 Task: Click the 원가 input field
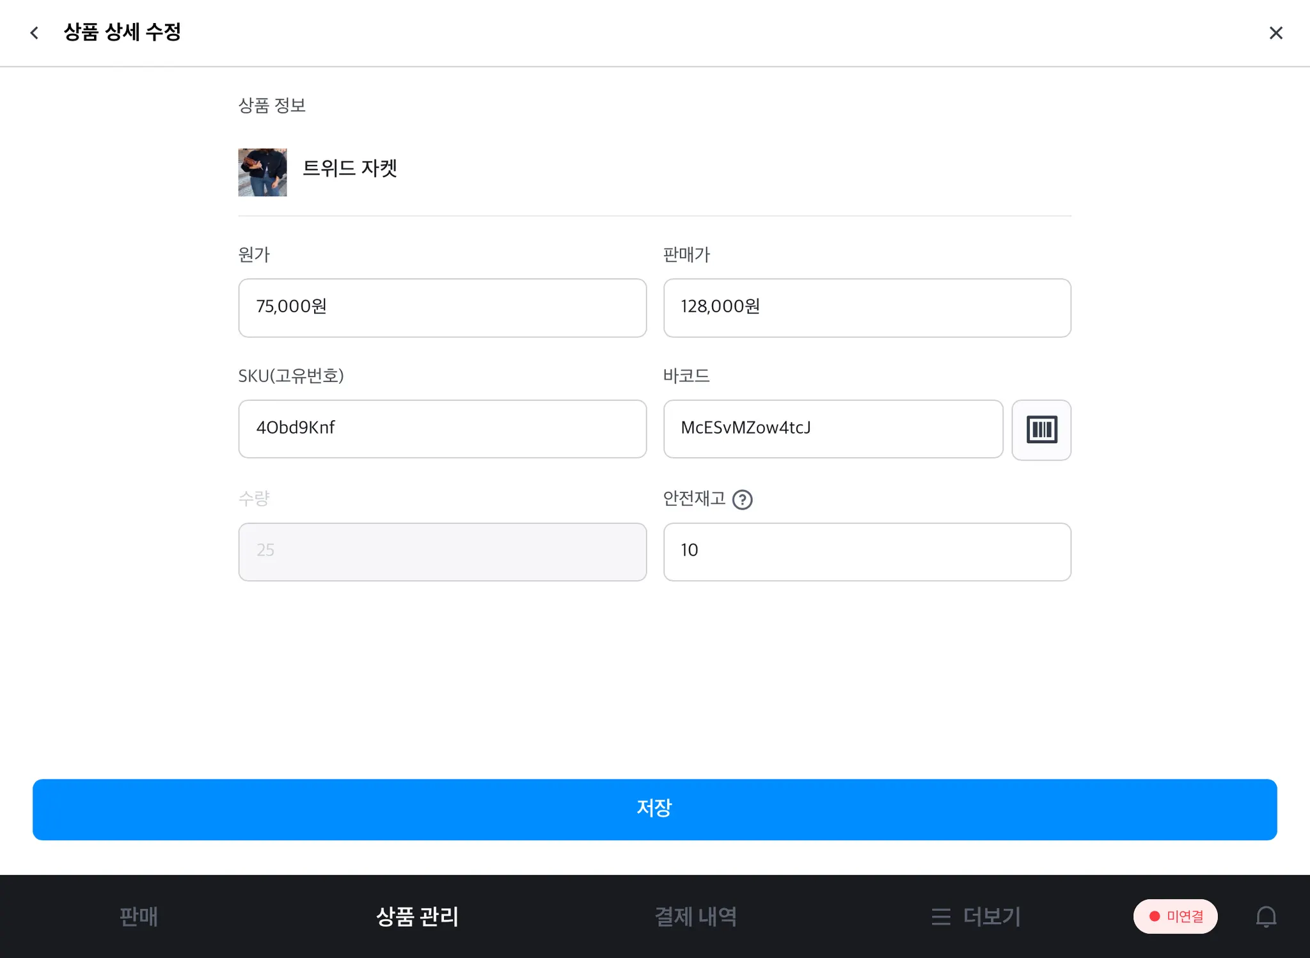pyautogui.click(x=442, y=308)
